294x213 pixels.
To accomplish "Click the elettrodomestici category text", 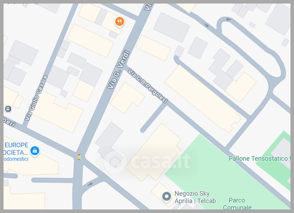I will point(16,159).
